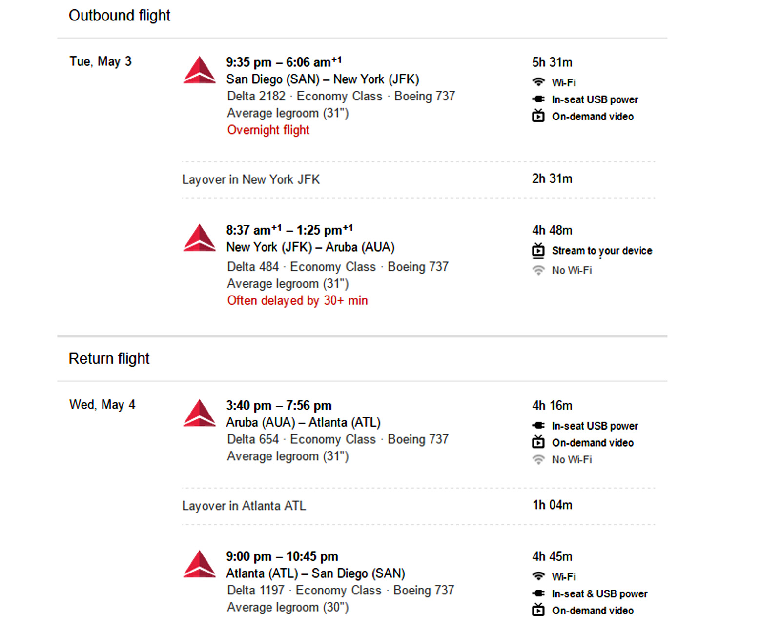
Task: Click the Wi-Fi icon for Delta 1197
Action: [x=538, y=576]
